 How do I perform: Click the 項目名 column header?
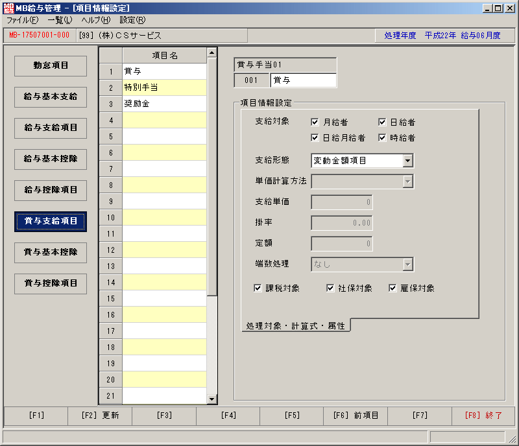pos(165,55)
